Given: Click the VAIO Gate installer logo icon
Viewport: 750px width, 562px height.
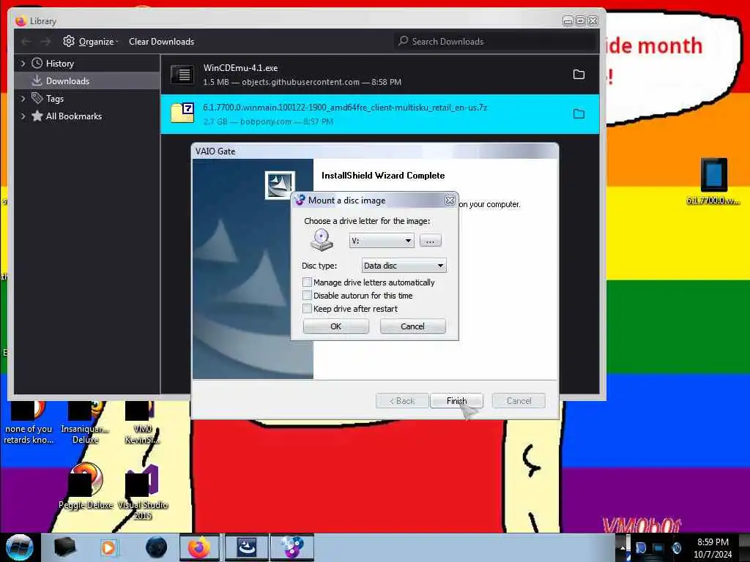Looking at the screenshot, I should 279,184.
